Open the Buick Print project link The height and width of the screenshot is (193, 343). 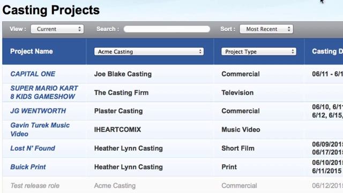(x=28, y=167)
